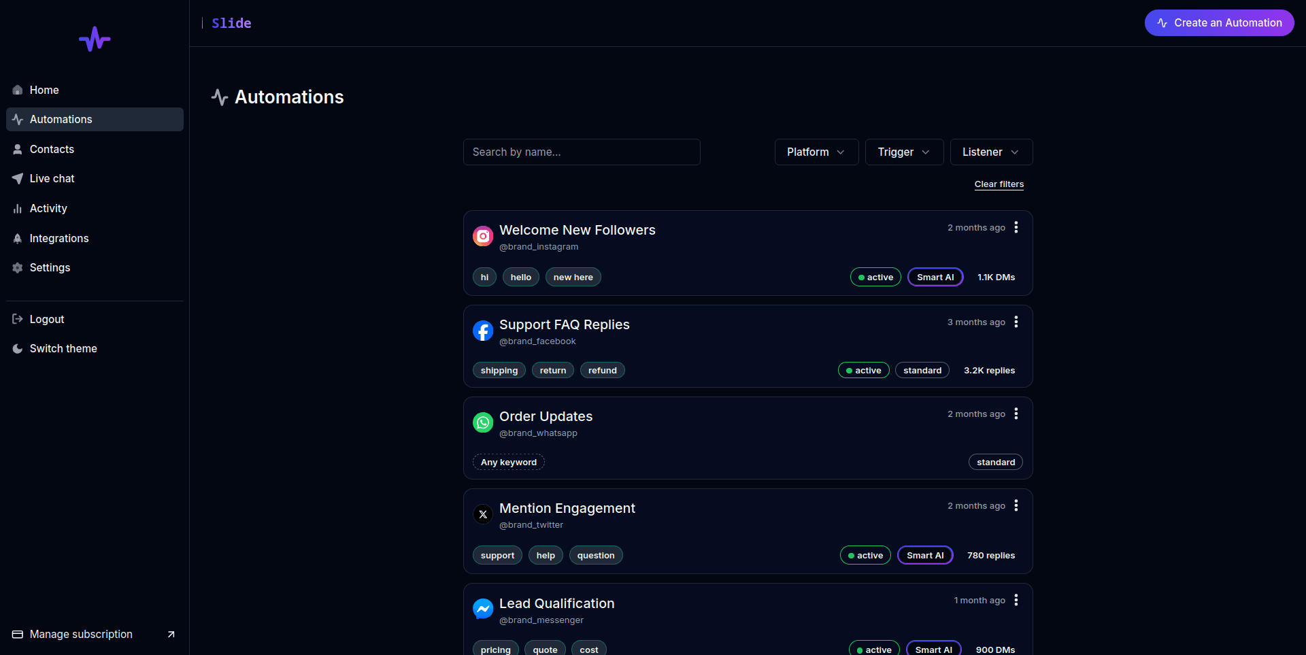
Task: Open options menu for Lead Qualification
Action: (x=1016, y=600)
